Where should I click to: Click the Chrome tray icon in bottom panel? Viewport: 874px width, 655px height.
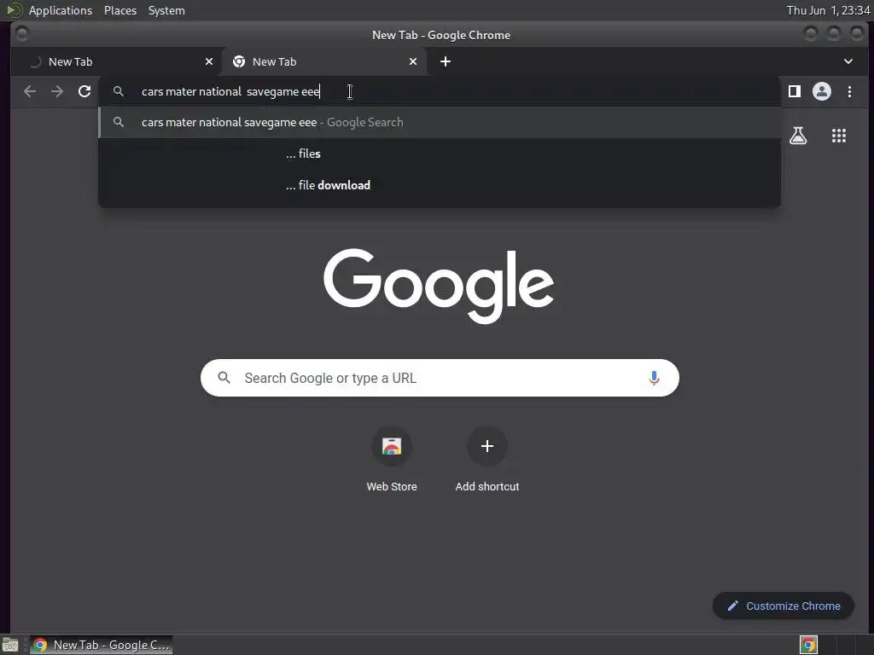coord(808,645)
